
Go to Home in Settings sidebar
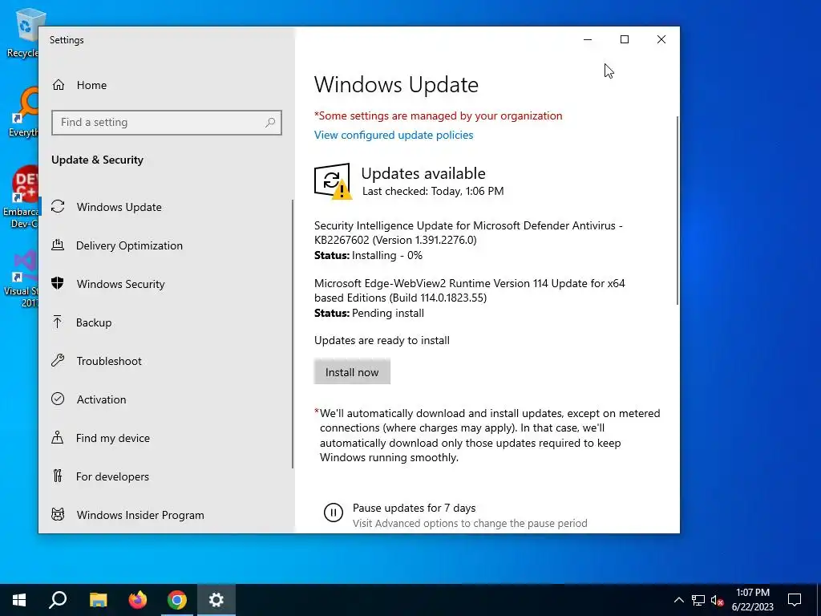(167, 85)
